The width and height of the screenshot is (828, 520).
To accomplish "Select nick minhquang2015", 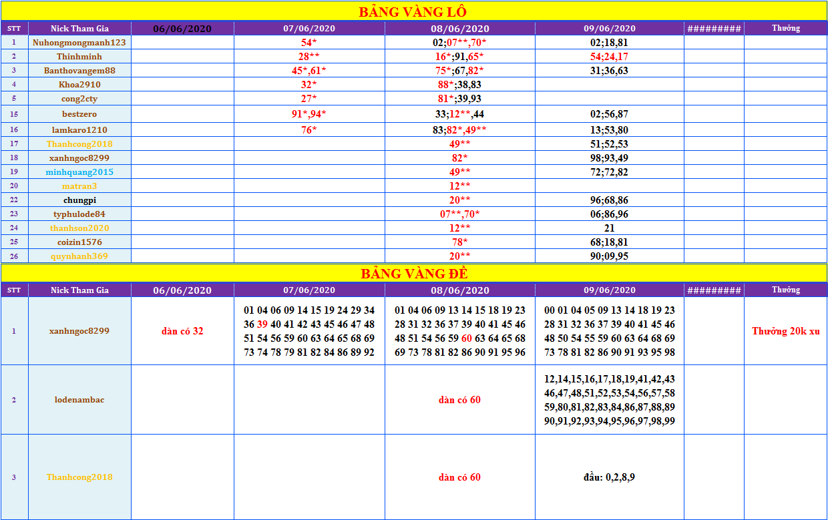I will (x=79, y=172).
